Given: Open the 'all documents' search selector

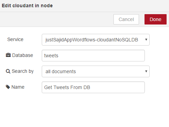Looking at the screenshot, I should point(96,71).
